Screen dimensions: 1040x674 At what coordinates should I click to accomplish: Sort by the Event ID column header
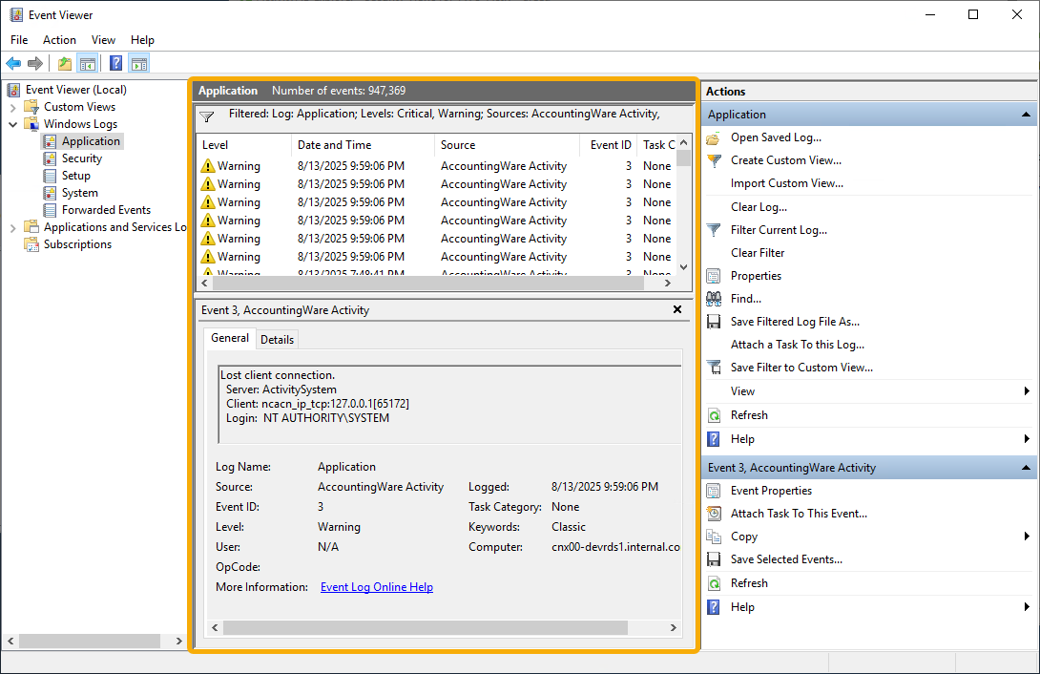tap(609, 145)
